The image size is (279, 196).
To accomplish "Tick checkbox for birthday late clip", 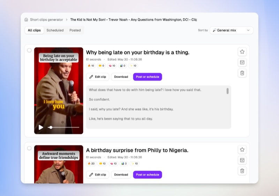I will point(29,50).
